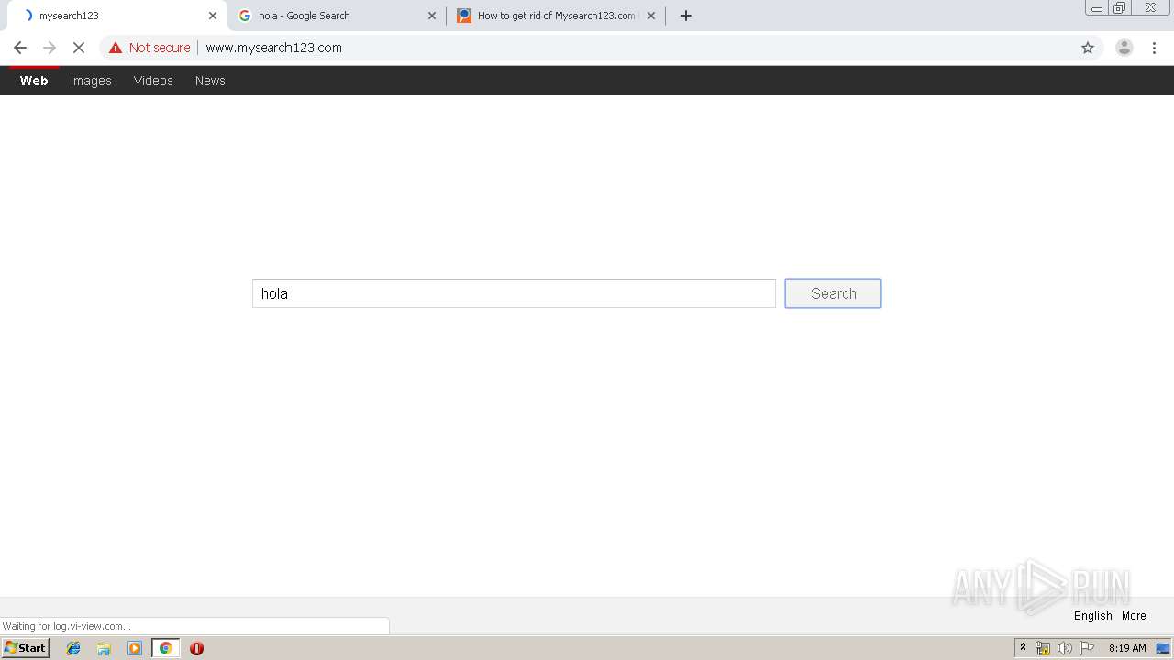The height and width of the screenshot is (660, 1174).
Task: Click the Show desktop button
Action: (1163, 648)
